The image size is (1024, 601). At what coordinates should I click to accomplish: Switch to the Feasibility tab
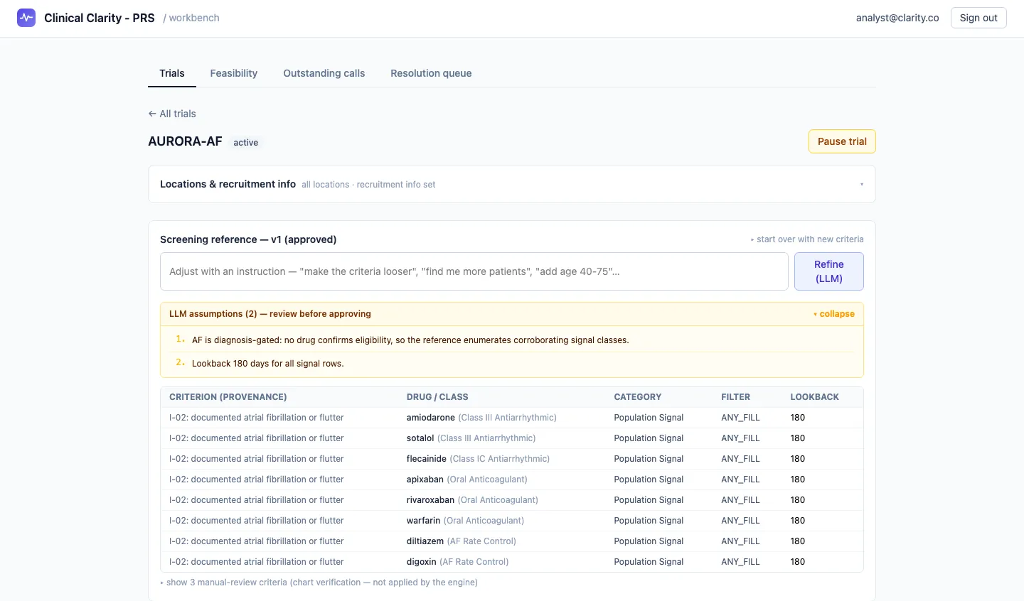click(234, 73)
